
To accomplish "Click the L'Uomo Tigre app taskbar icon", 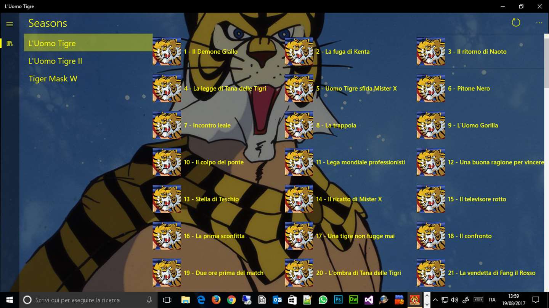I will point(414,300).
